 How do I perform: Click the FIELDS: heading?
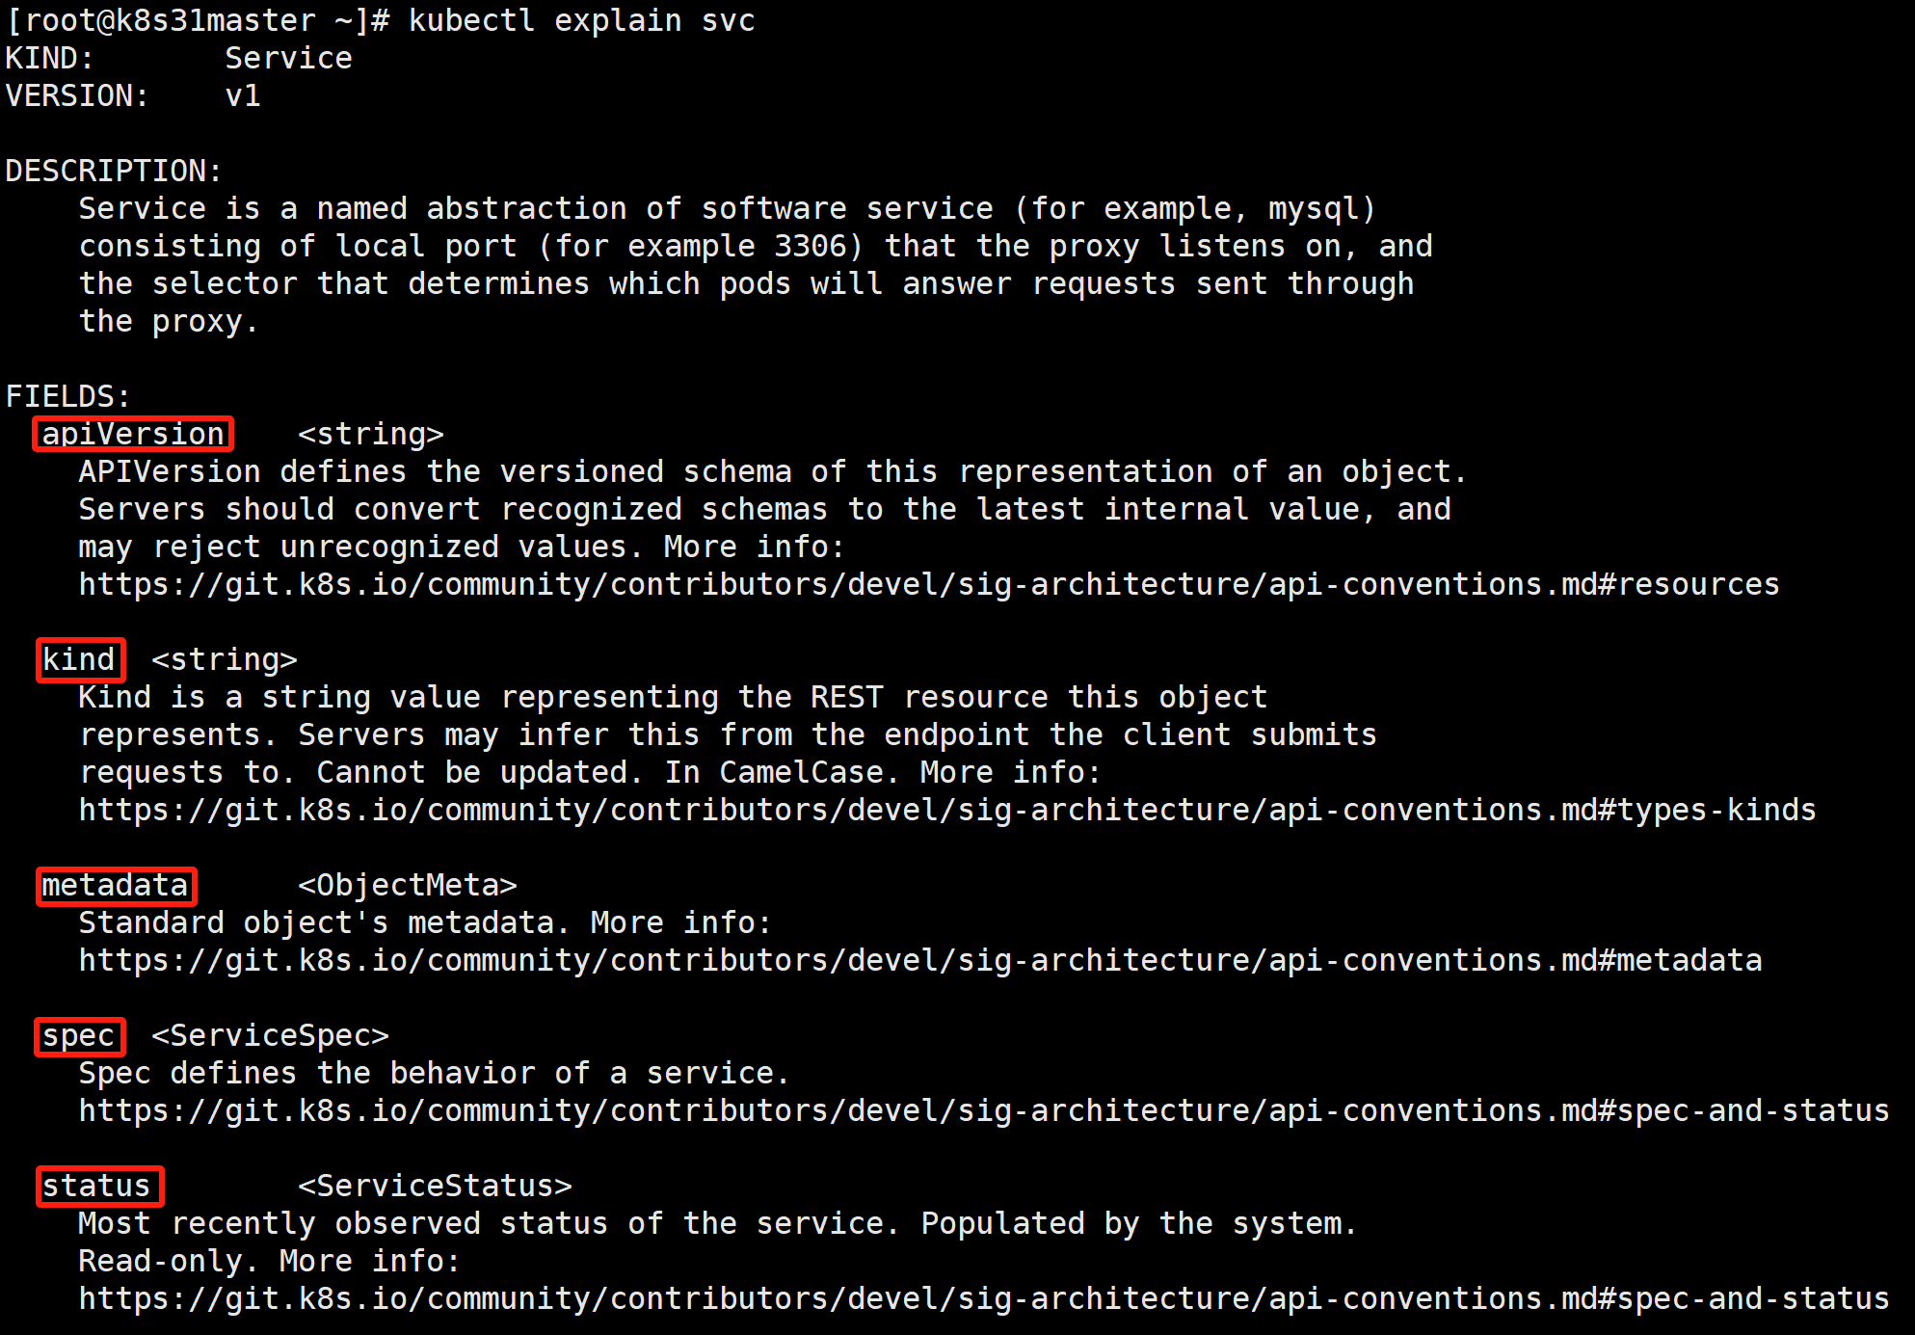pos(67,396)
